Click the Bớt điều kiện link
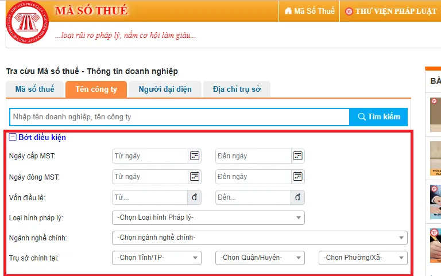 point(42,137)
